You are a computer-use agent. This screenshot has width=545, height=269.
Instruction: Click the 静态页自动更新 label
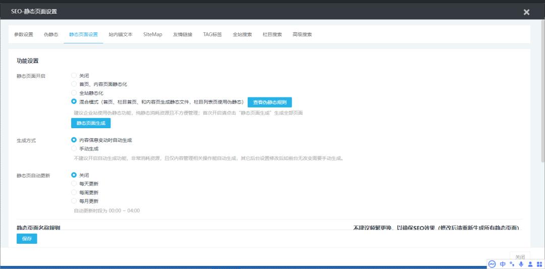click(x=33, y=176)
